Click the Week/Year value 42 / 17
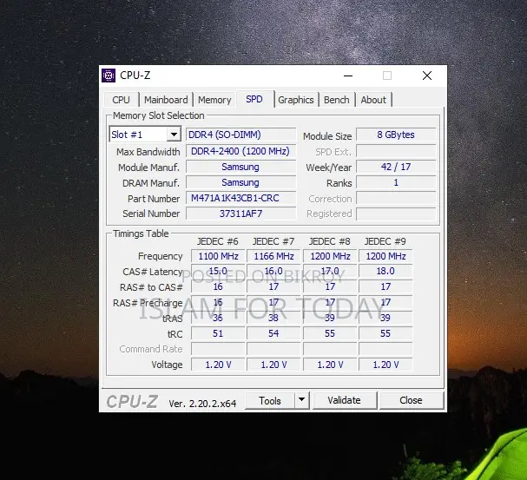This screenshot has width=527, height=480. pyautogui.click(x=396, y=167)
